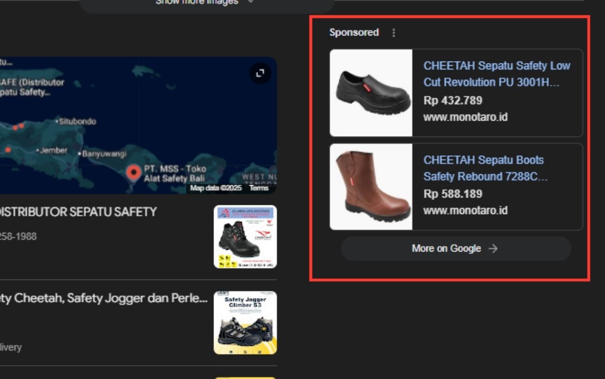Click the red PT. MSS map pin
Screen dimensions: 605x379
click(x=134, y=172)
